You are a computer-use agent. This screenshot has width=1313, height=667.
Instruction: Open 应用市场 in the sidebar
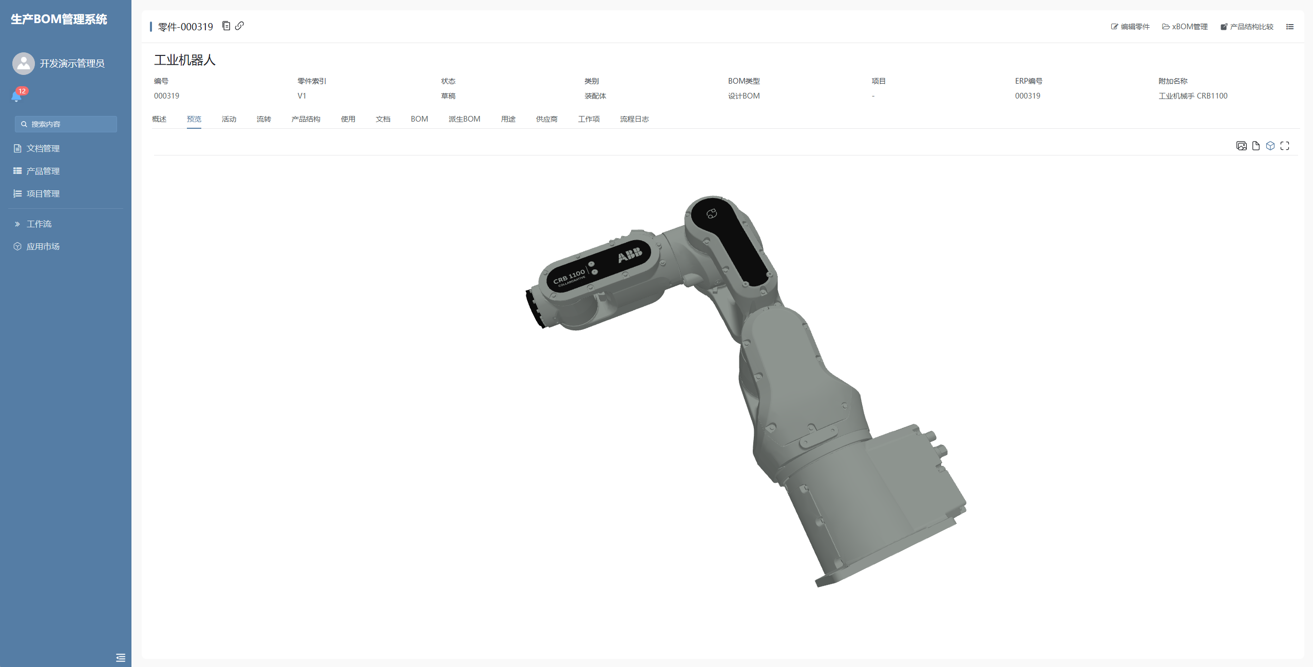coord(43,246)
